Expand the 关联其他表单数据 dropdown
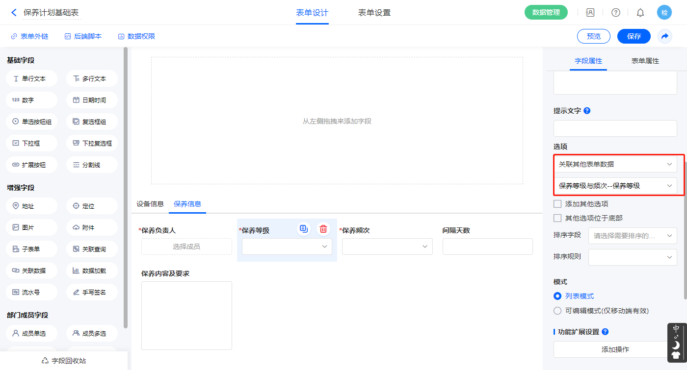The height and width of the screenshot is (370, 687). click(x=615, y=164)
